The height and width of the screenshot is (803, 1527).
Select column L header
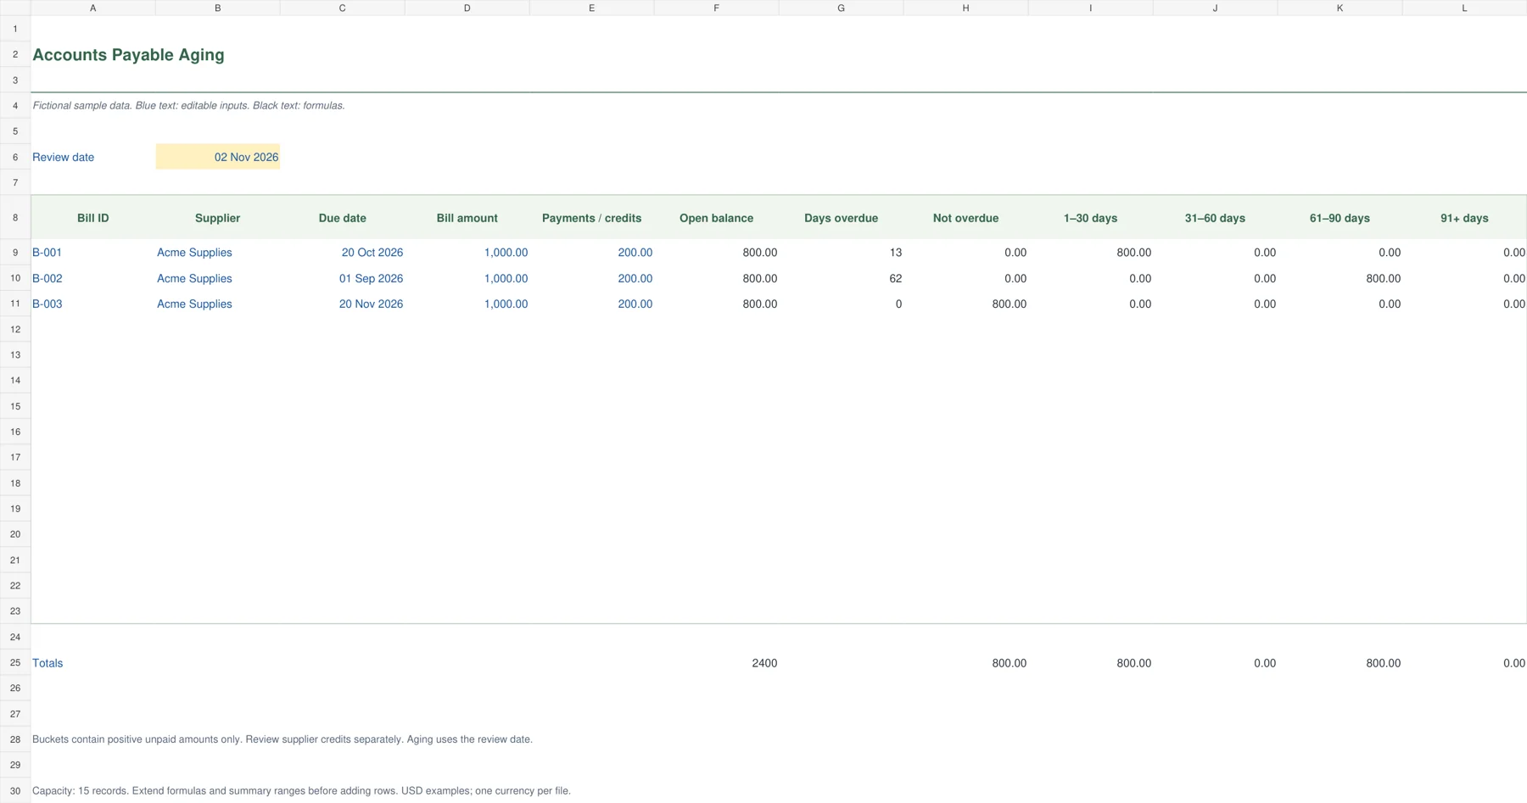[1464, 8]
